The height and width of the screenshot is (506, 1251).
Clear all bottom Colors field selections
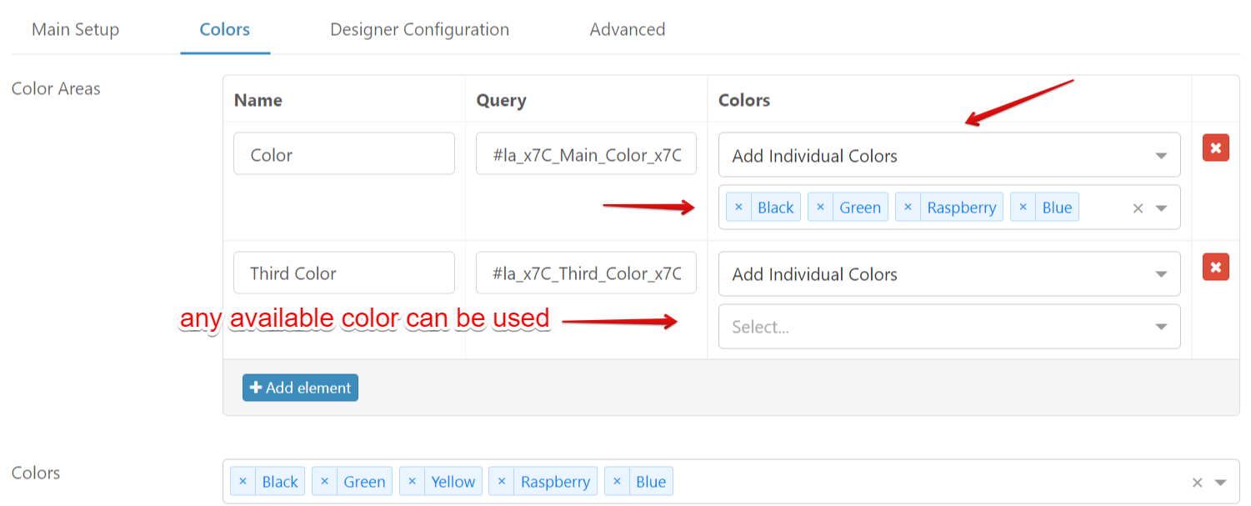1197,483
